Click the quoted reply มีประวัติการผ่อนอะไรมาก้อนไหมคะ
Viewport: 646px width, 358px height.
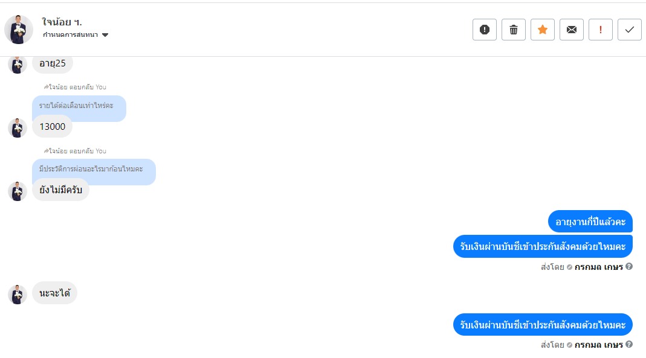point(93,170)
